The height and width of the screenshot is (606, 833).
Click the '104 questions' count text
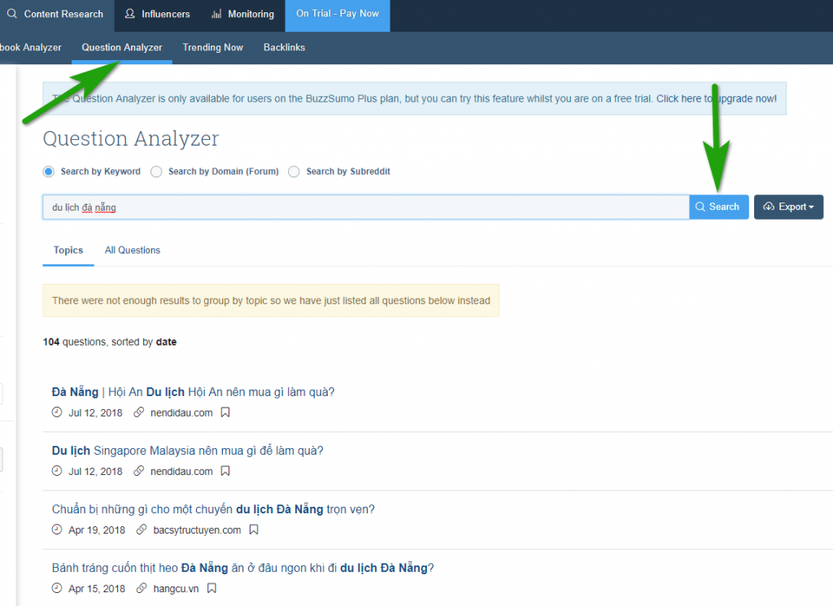tap(74, 342)
